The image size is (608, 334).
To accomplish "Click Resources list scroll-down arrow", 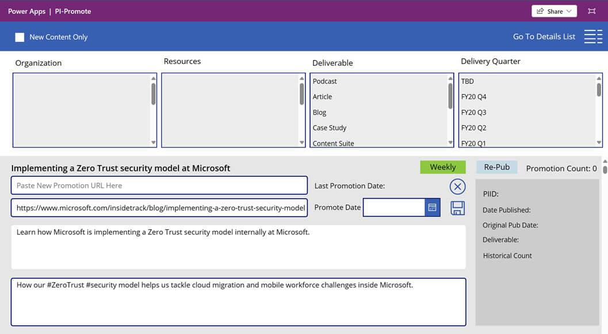I will click(302, 143).
